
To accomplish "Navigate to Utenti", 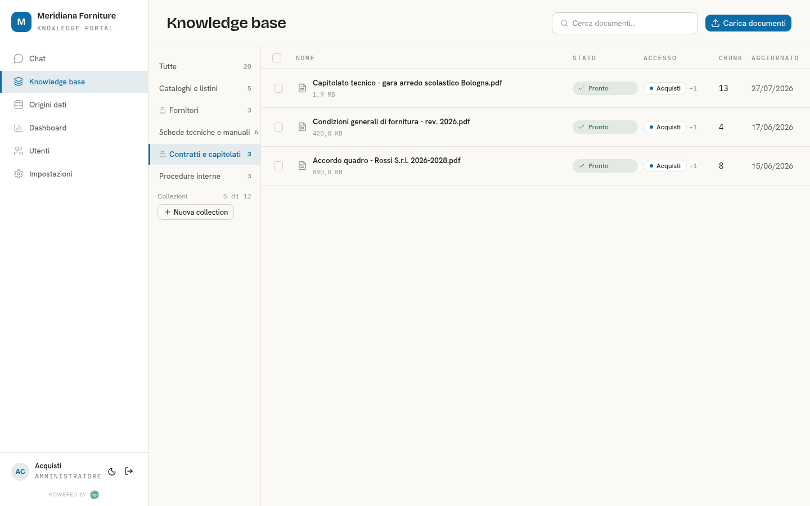I will pyautogui.click(x=74, y=151).
